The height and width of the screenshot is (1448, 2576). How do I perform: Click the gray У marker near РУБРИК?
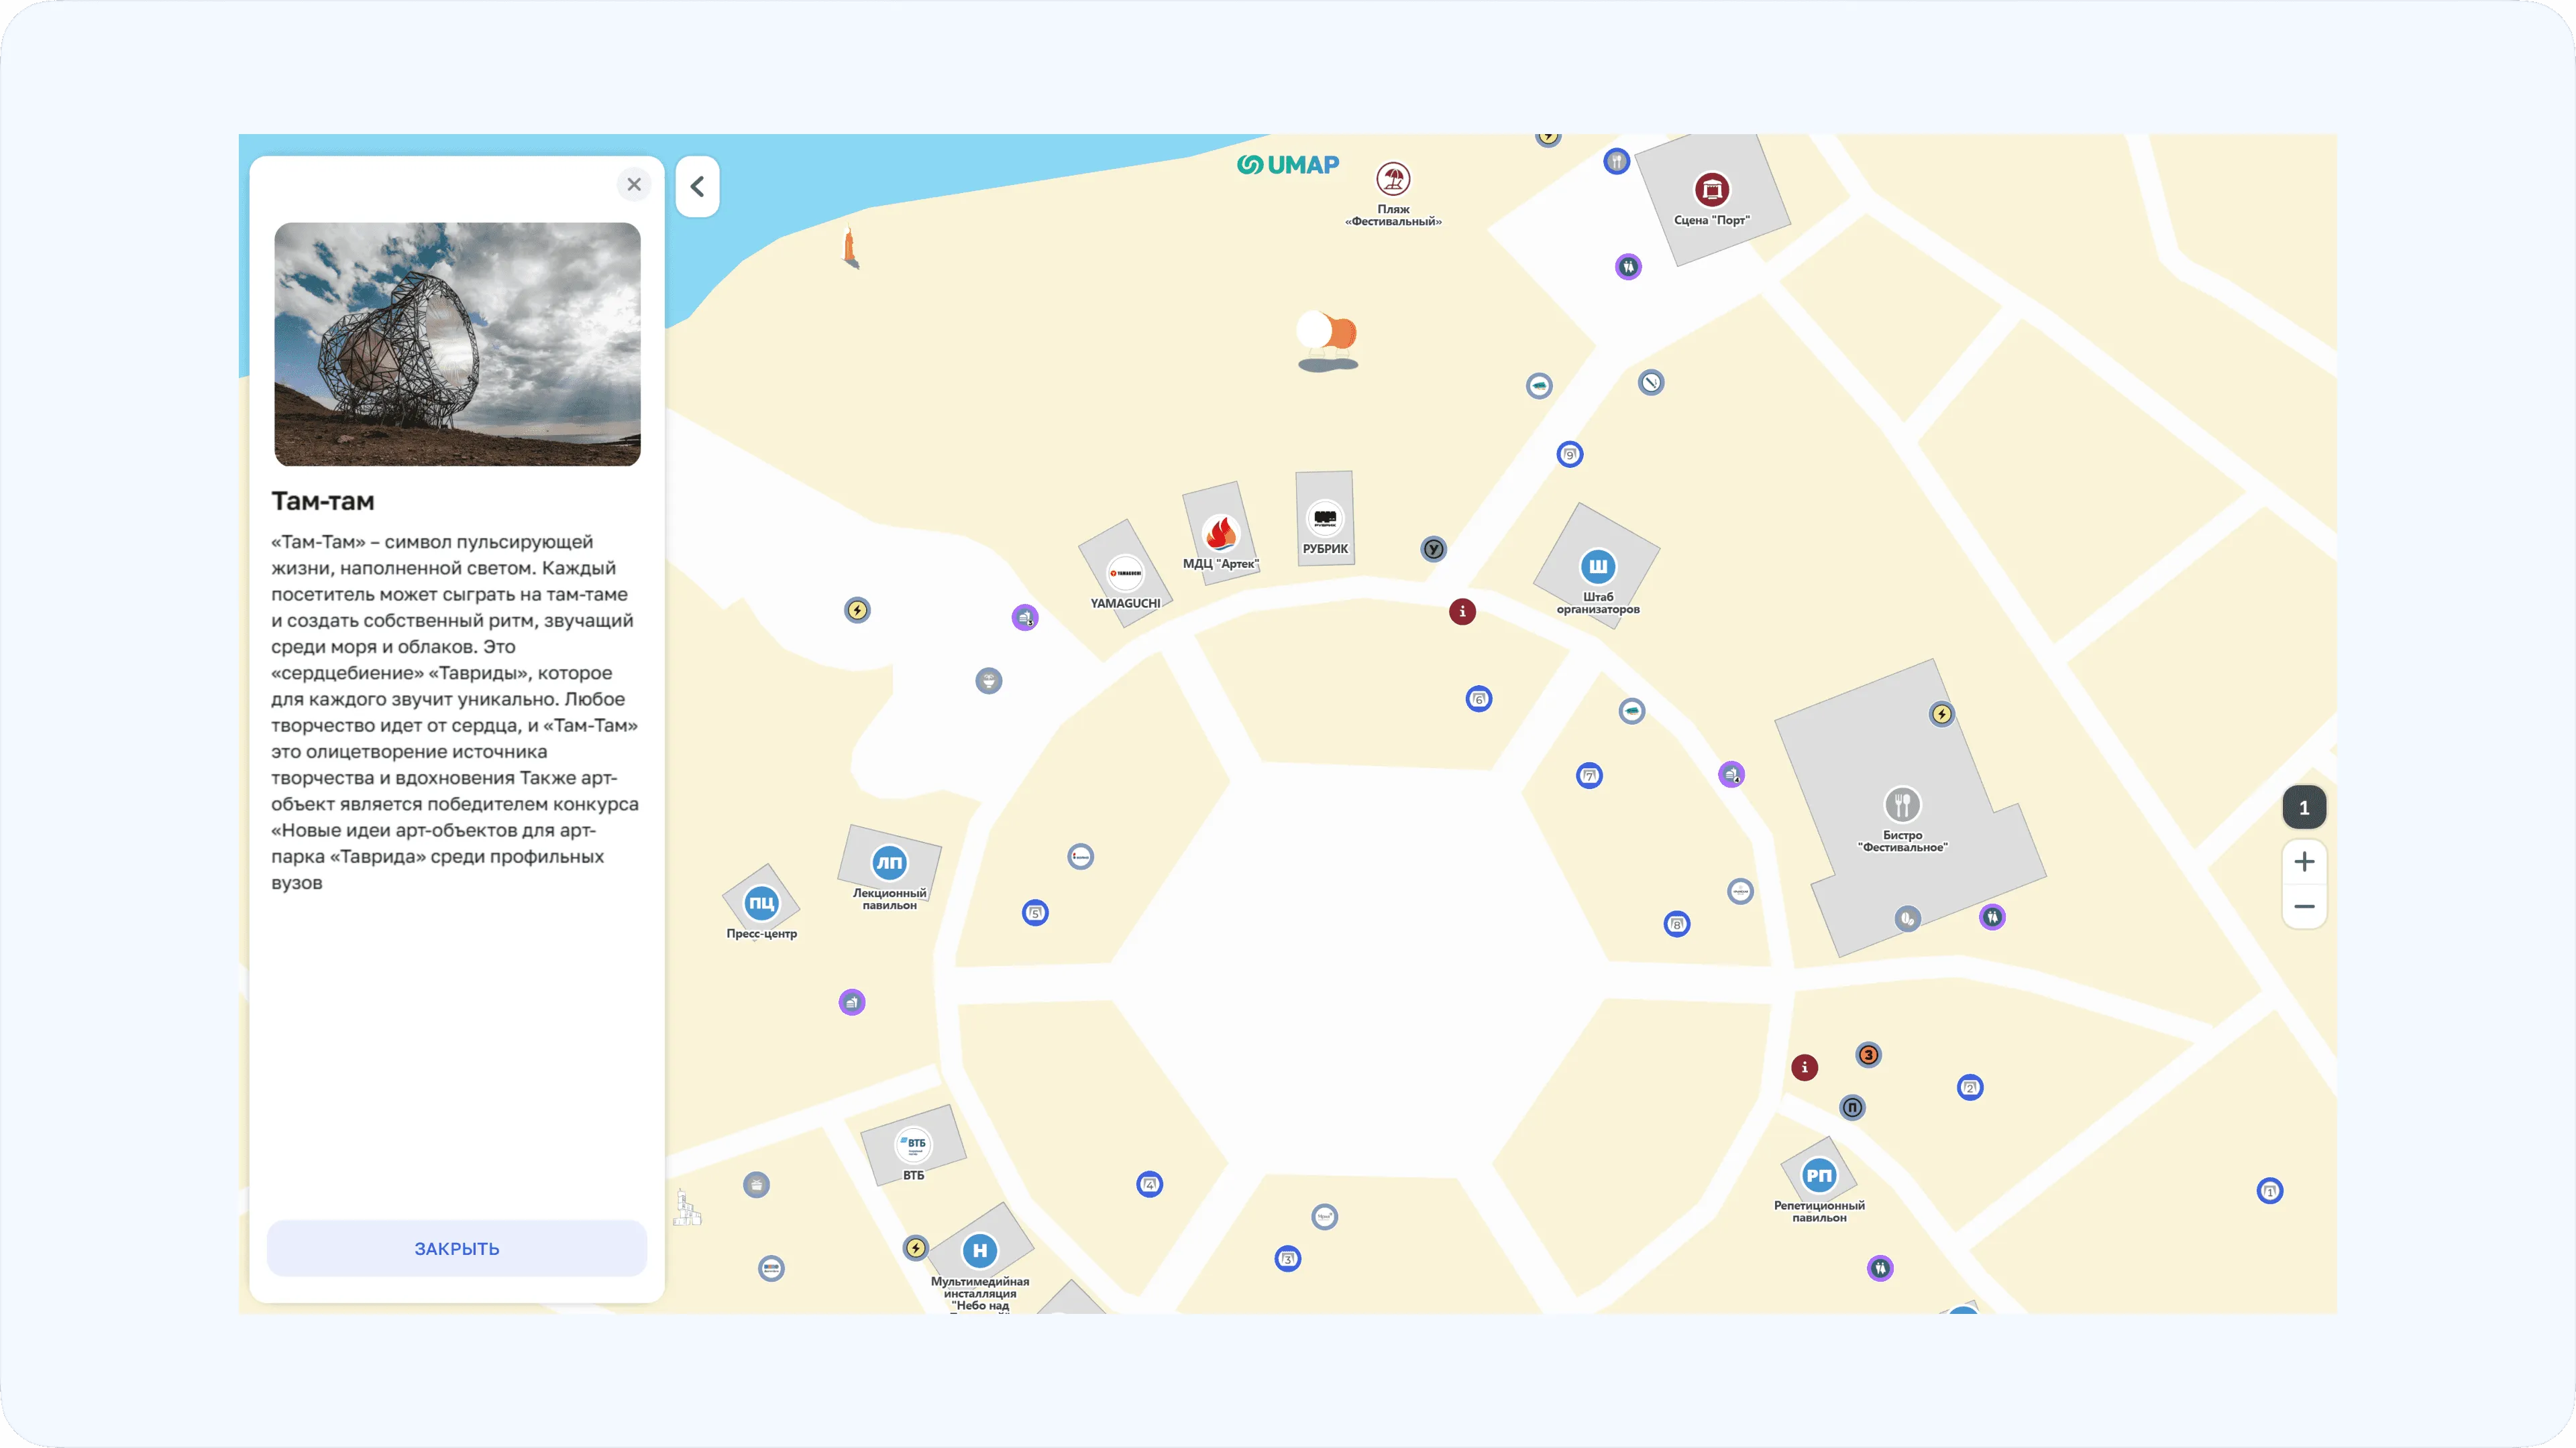(1433, 548)
